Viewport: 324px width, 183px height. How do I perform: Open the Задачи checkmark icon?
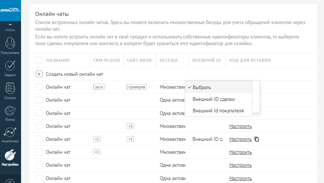click(x=10, y=65)
